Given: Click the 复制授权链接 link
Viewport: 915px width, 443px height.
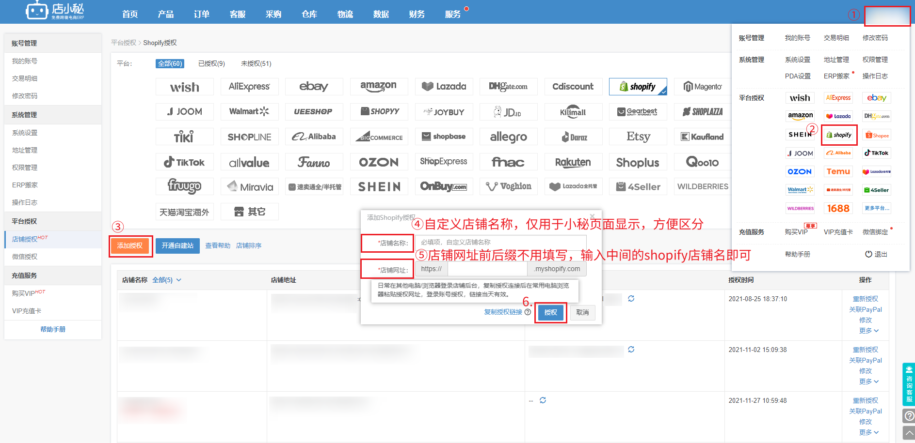Looking at the screenshot, I should 503,312.
